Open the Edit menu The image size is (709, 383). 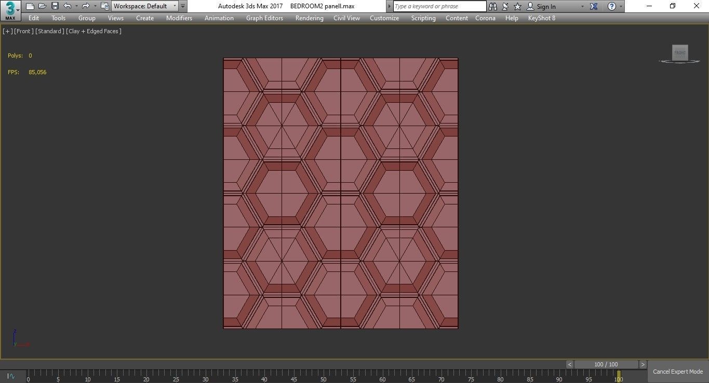(x=34, y=18)
